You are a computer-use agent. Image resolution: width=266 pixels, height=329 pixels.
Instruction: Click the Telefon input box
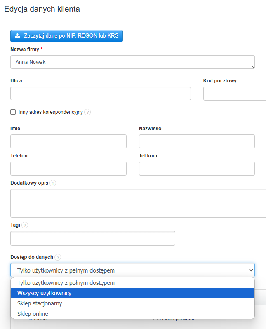(x=68, y=169)
